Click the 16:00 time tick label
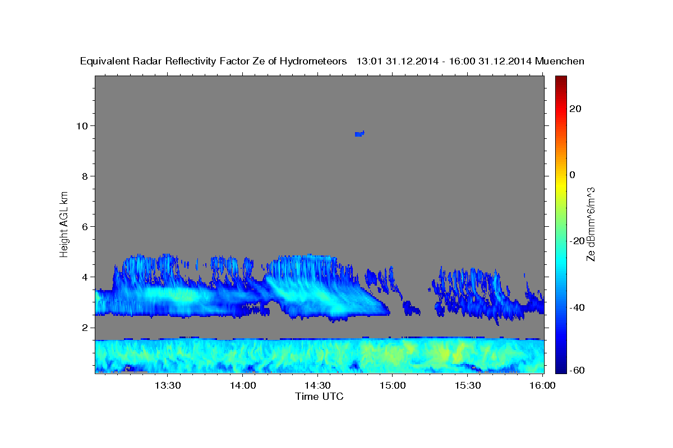The height and width of the screenshot is (448, 673). coord(542,385)
